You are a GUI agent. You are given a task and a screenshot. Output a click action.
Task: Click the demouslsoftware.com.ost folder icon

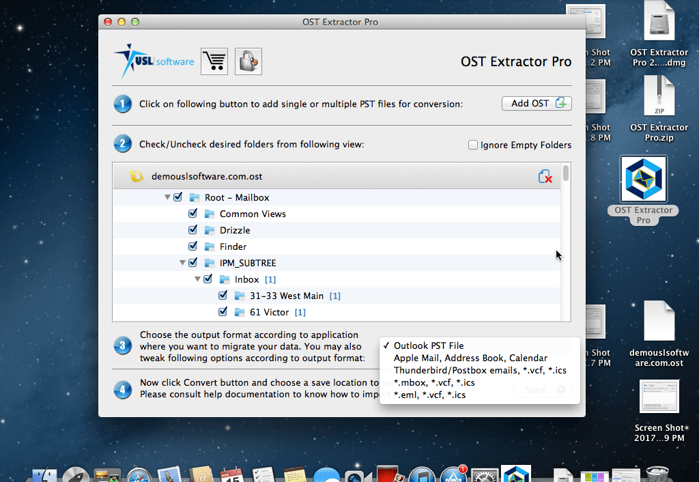pyautogui.click(x=137, y=175)
